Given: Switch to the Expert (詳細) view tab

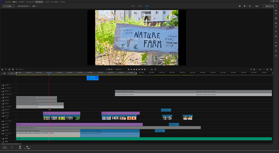Looking at the screenshot, I should [x=147, y=6].
